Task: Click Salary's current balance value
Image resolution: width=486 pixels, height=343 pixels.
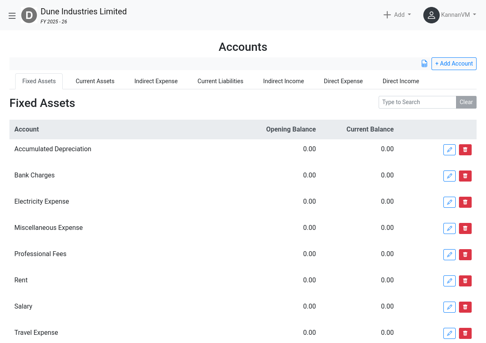Action: click(387, 307)
